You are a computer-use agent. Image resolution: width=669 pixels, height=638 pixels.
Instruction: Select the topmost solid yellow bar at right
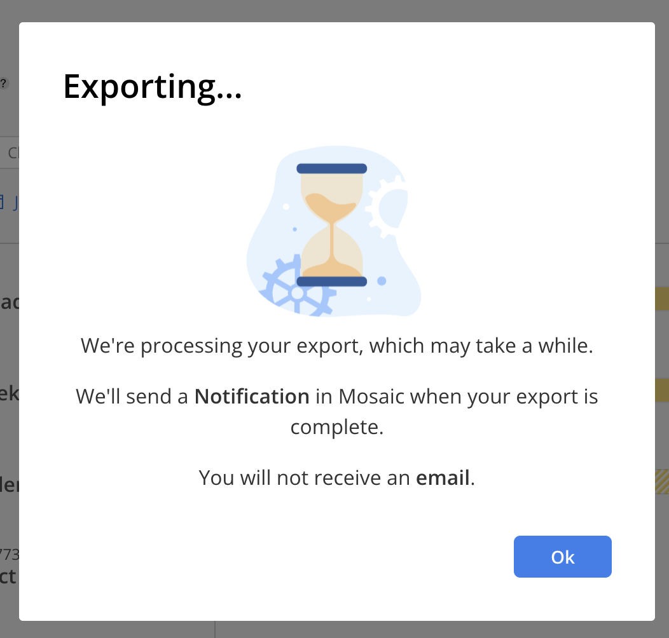[x=662, y=299]
